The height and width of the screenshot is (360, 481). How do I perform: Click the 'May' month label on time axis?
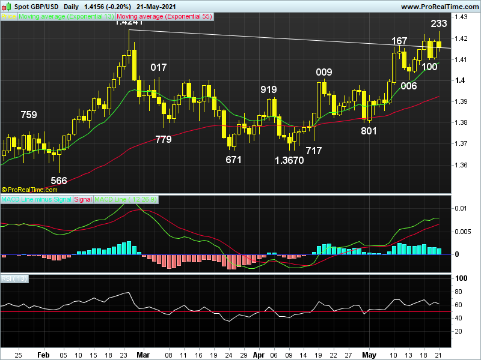click(369, 355)
